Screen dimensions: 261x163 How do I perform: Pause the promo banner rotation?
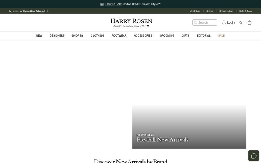(x=102, y=4)
